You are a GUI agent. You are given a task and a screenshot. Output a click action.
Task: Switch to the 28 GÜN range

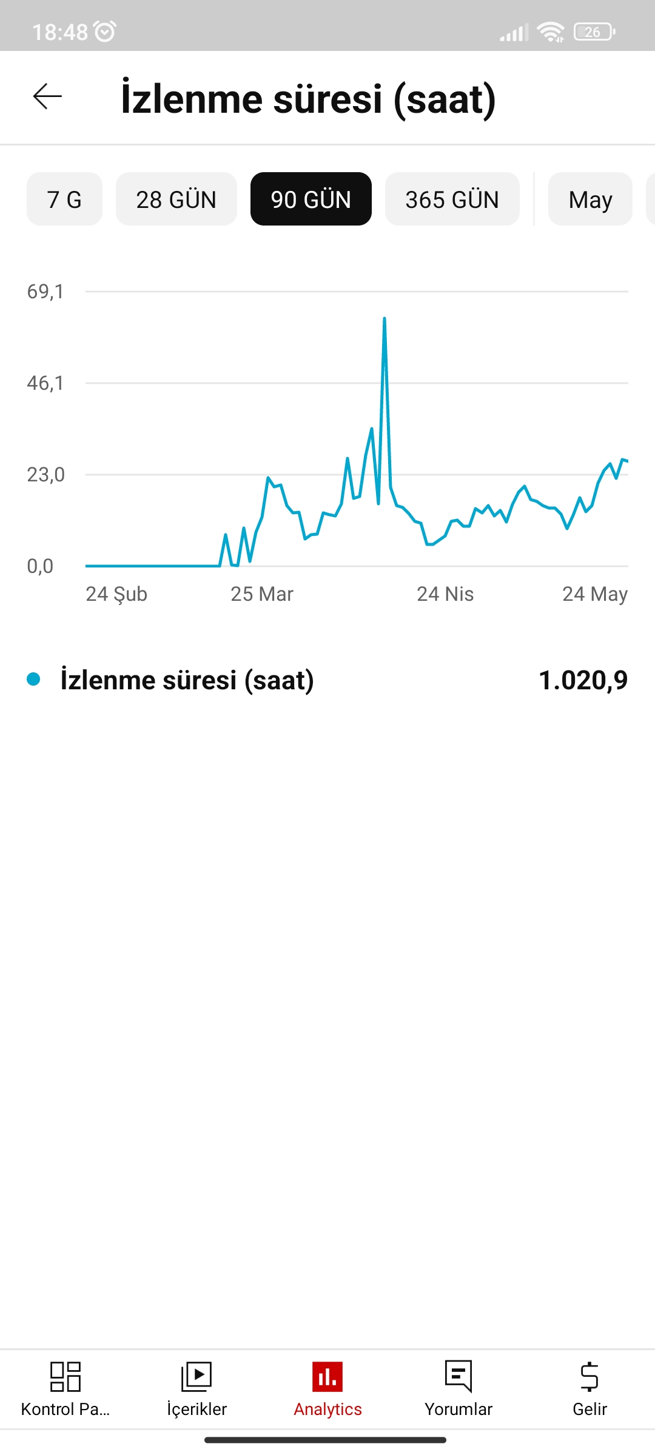coord(176,199)
